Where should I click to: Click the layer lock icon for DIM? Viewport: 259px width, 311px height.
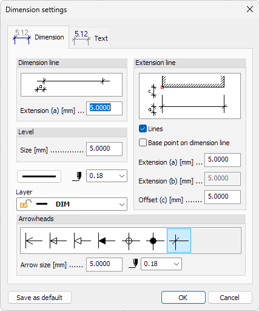(25, 204)
